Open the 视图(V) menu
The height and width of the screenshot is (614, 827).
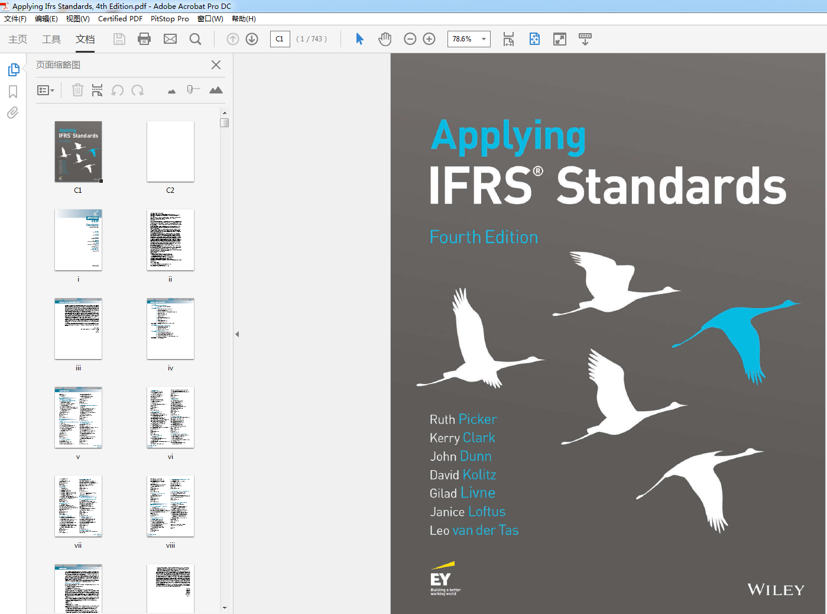77,19
